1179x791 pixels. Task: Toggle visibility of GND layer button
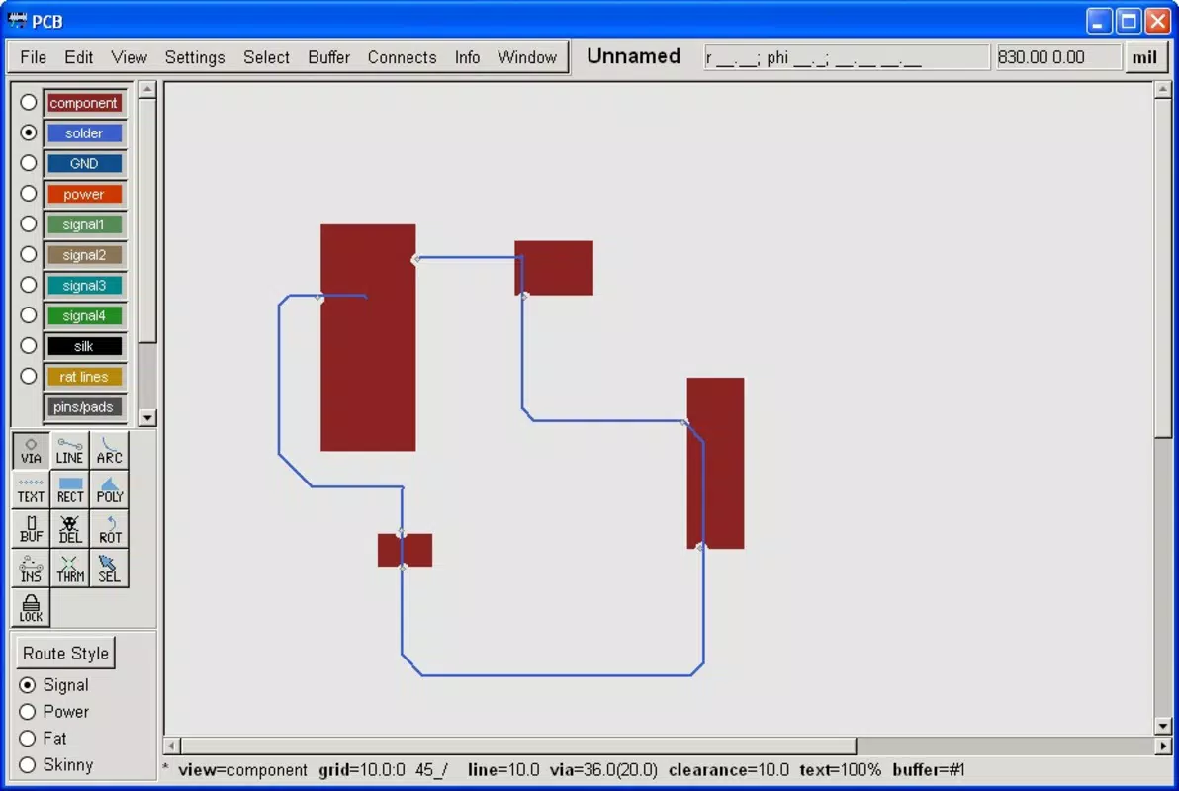pyautogui.click(x=84, y=163)
